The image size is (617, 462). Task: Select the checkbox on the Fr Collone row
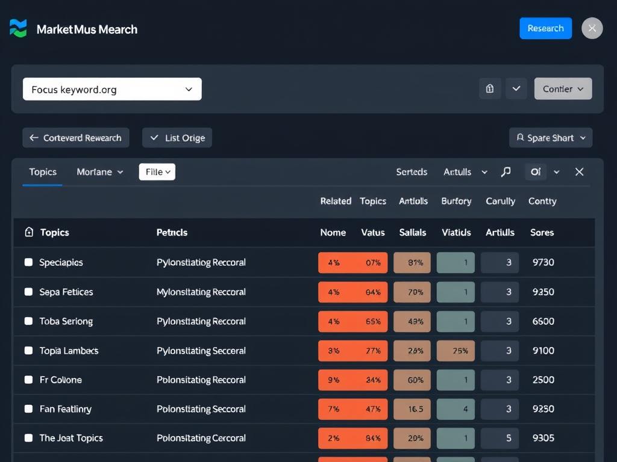28,380
